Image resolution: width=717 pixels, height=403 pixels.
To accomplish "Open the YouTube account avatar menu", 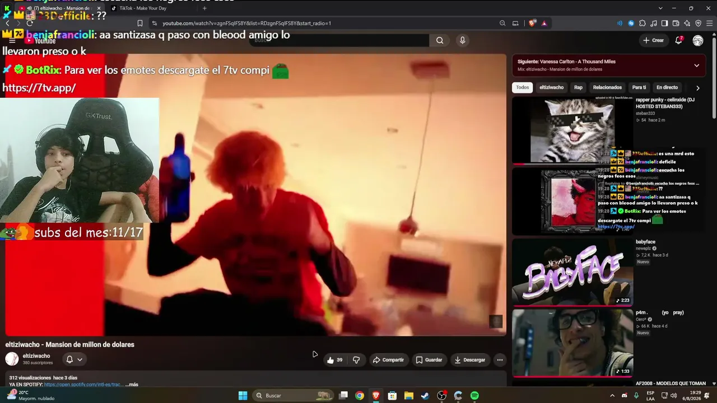I will click(x=698, y=40).
